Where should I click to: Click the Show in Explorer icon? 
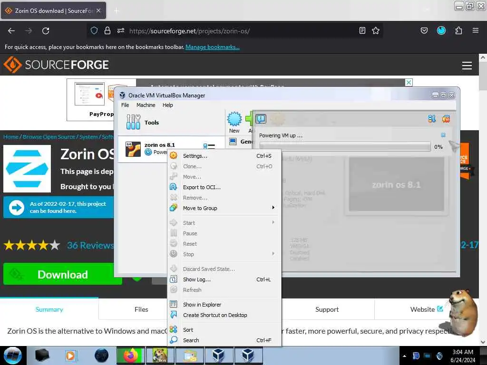tap(173, 304)
